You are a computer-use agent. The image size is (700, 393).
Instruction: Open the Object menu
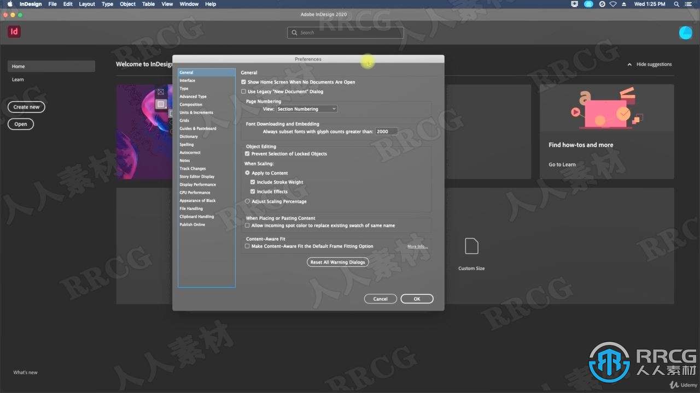(128, 4)
